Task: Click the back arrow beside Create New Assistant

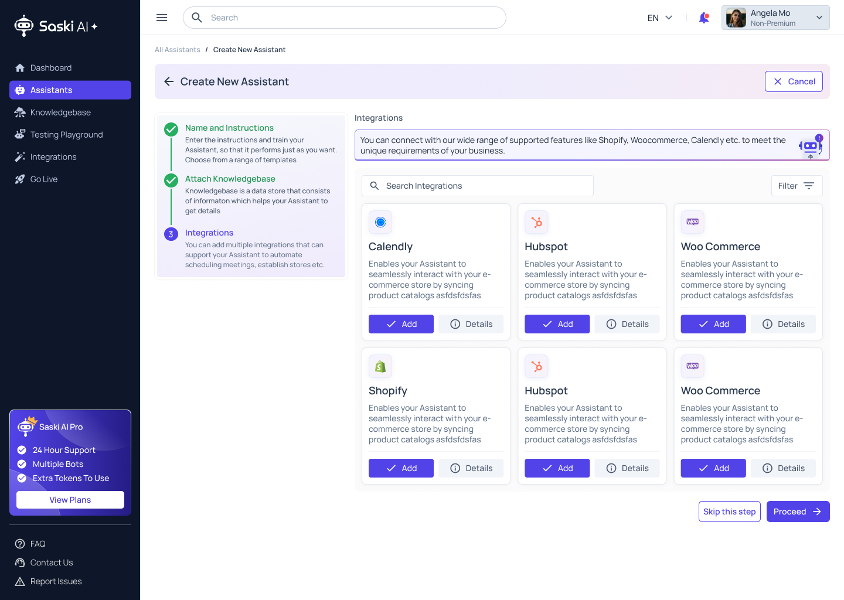Action: click(169, 81)
